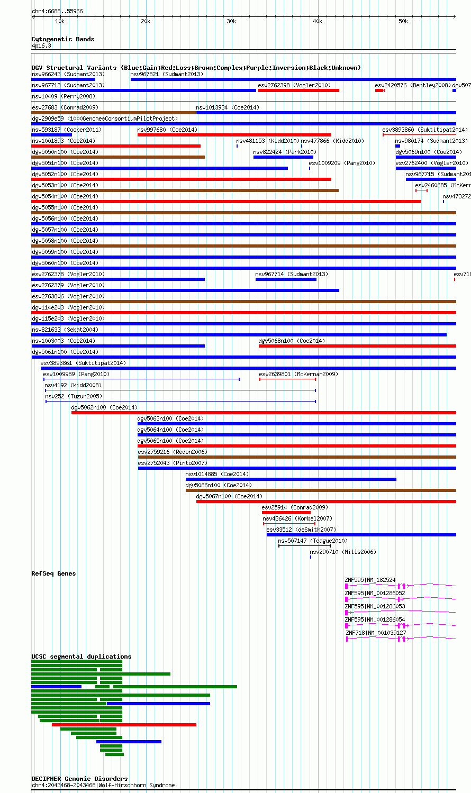471x793 pixels.
Task: Select DECIPHER Genomic Disorders track title
Action: (79, 779)
